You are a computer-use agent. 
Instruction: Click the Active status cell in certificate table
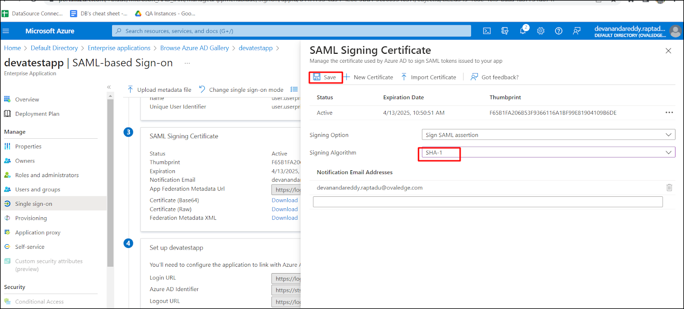(324, 113)
